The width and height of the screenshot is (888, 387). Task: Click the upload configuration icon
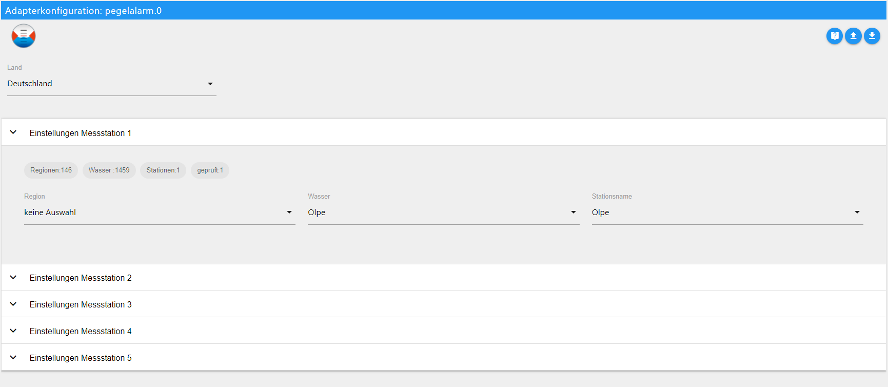pos(853,36)
